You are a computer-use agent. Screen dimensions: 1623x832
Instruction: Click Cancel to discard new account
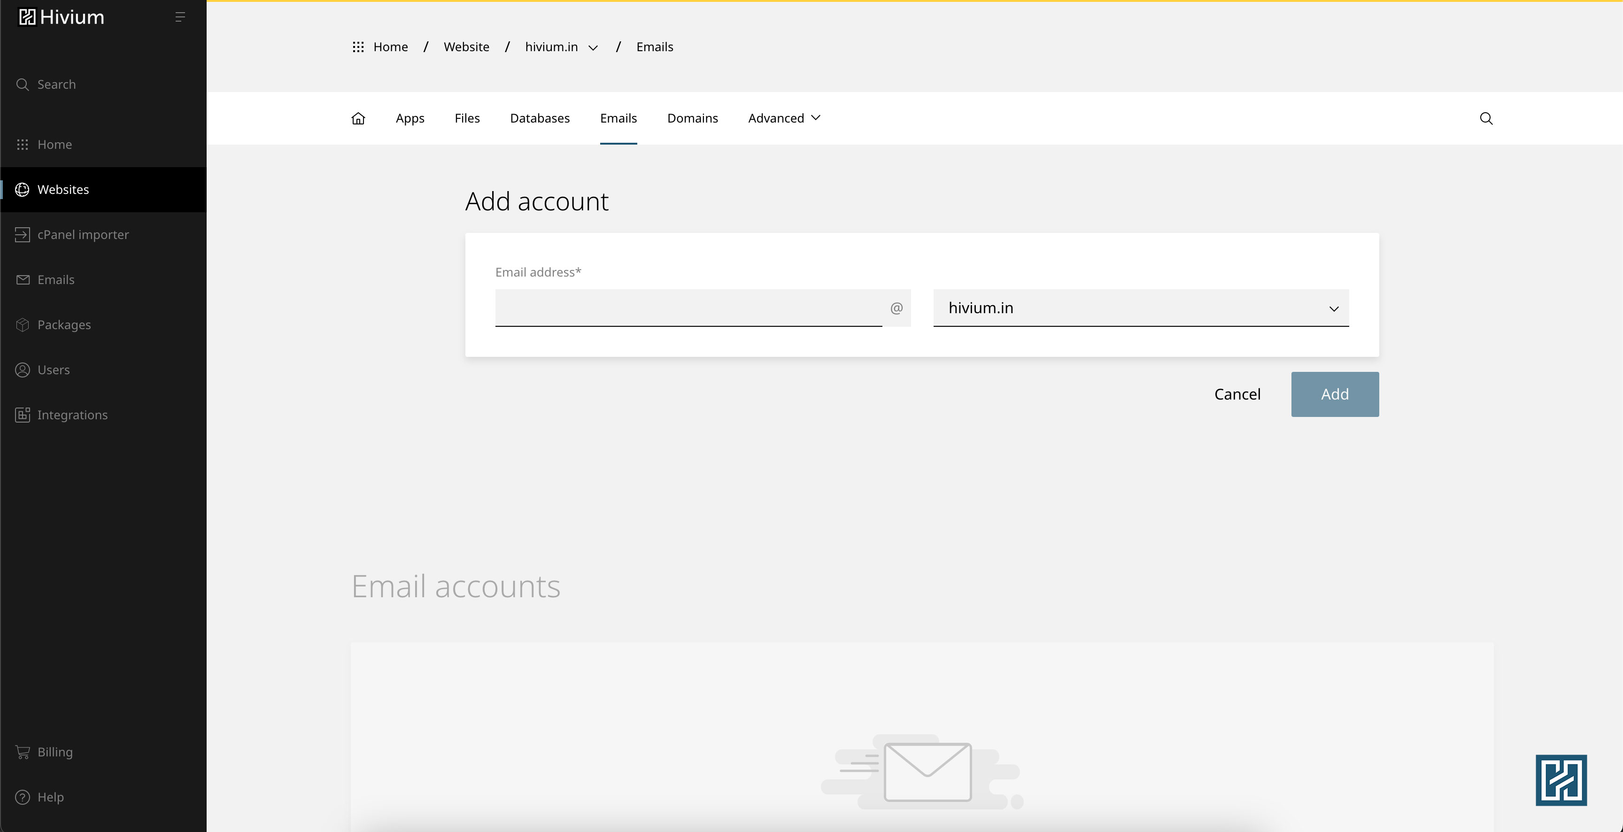point(1237,394)
